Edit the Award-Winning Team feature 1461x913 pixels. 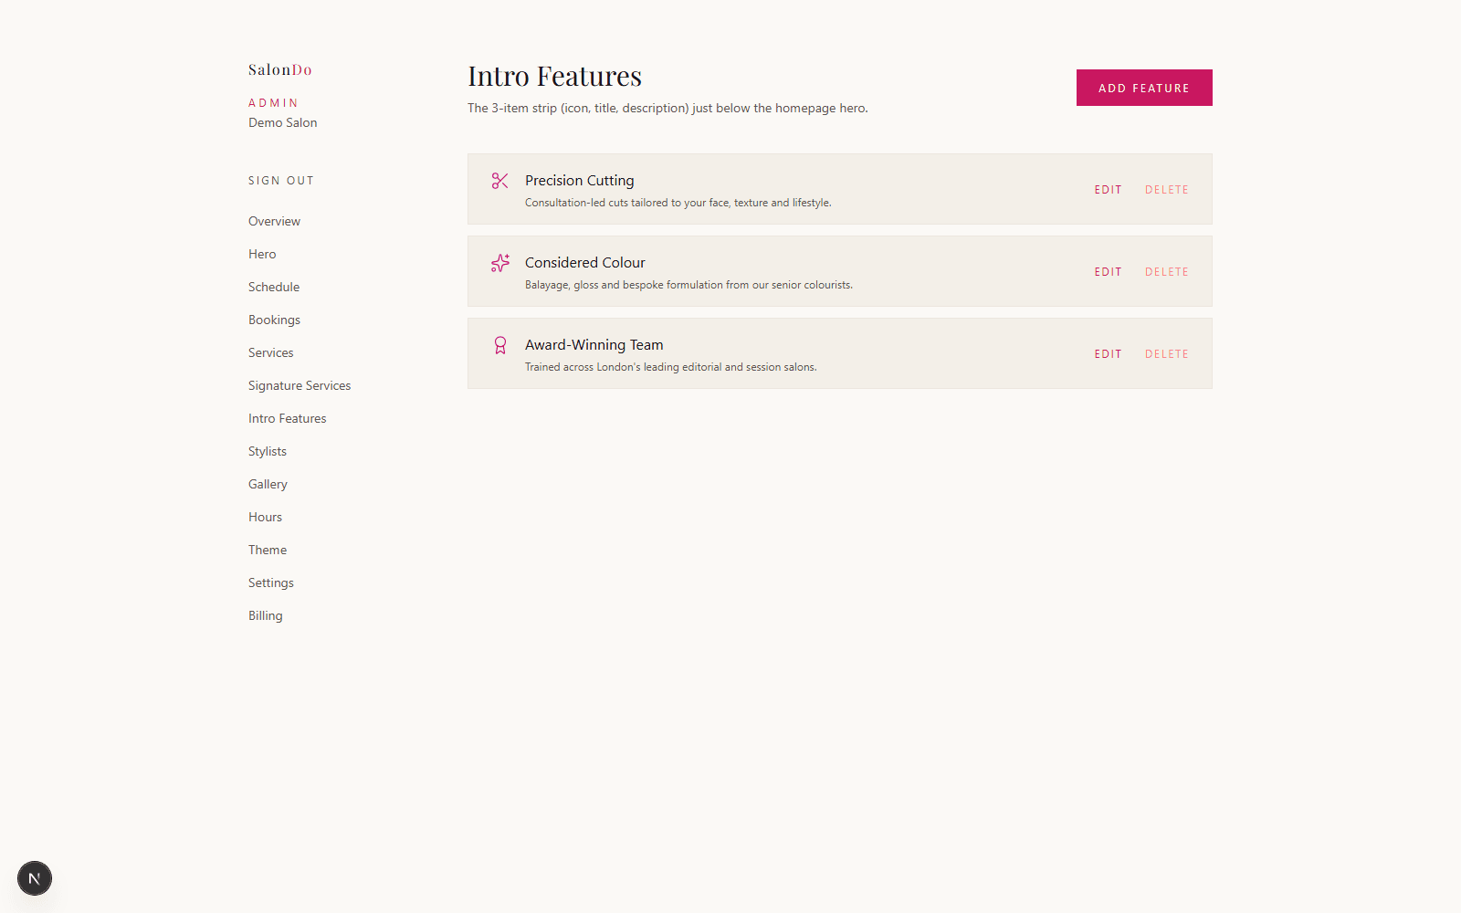[1109, 354]
